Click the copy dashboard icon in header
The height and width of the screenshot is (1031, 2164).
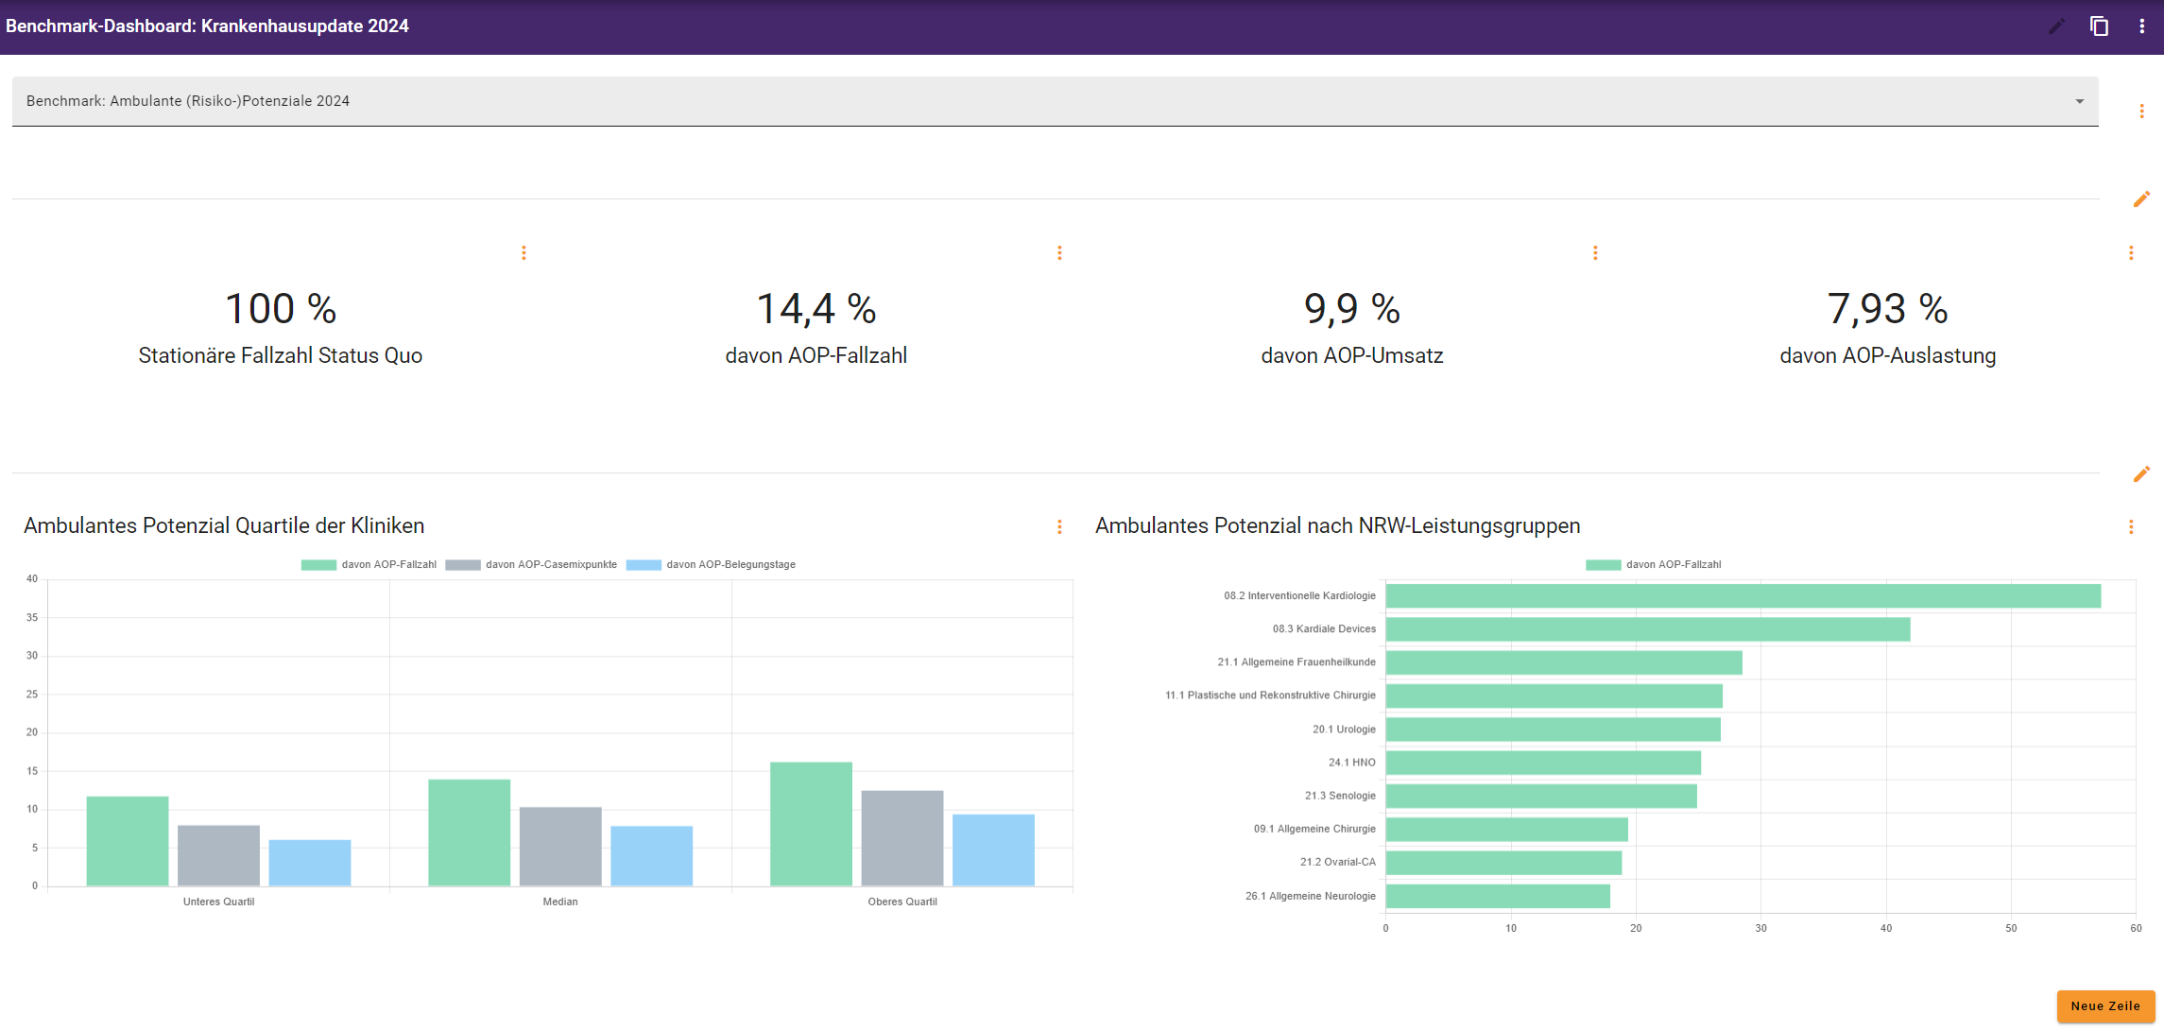pos(2099,26)
